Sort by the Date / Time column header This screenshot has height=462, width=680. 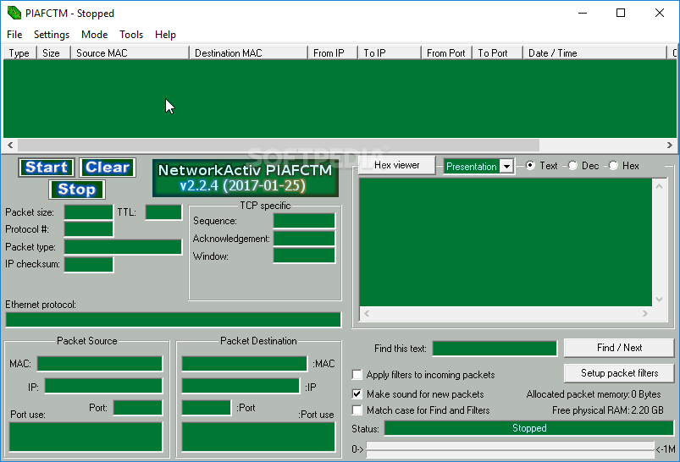594,52
